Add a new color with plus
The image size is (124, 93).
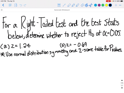(x=116, y=5)
